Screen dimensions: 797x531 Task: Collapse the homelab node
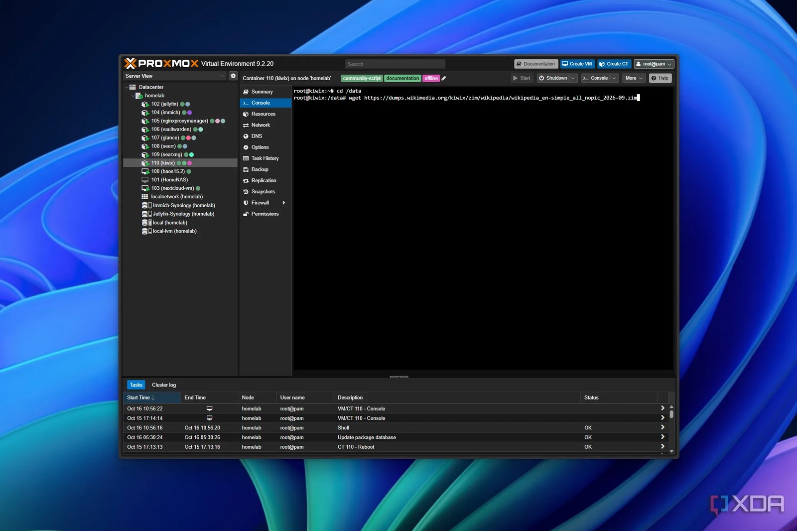133,96
